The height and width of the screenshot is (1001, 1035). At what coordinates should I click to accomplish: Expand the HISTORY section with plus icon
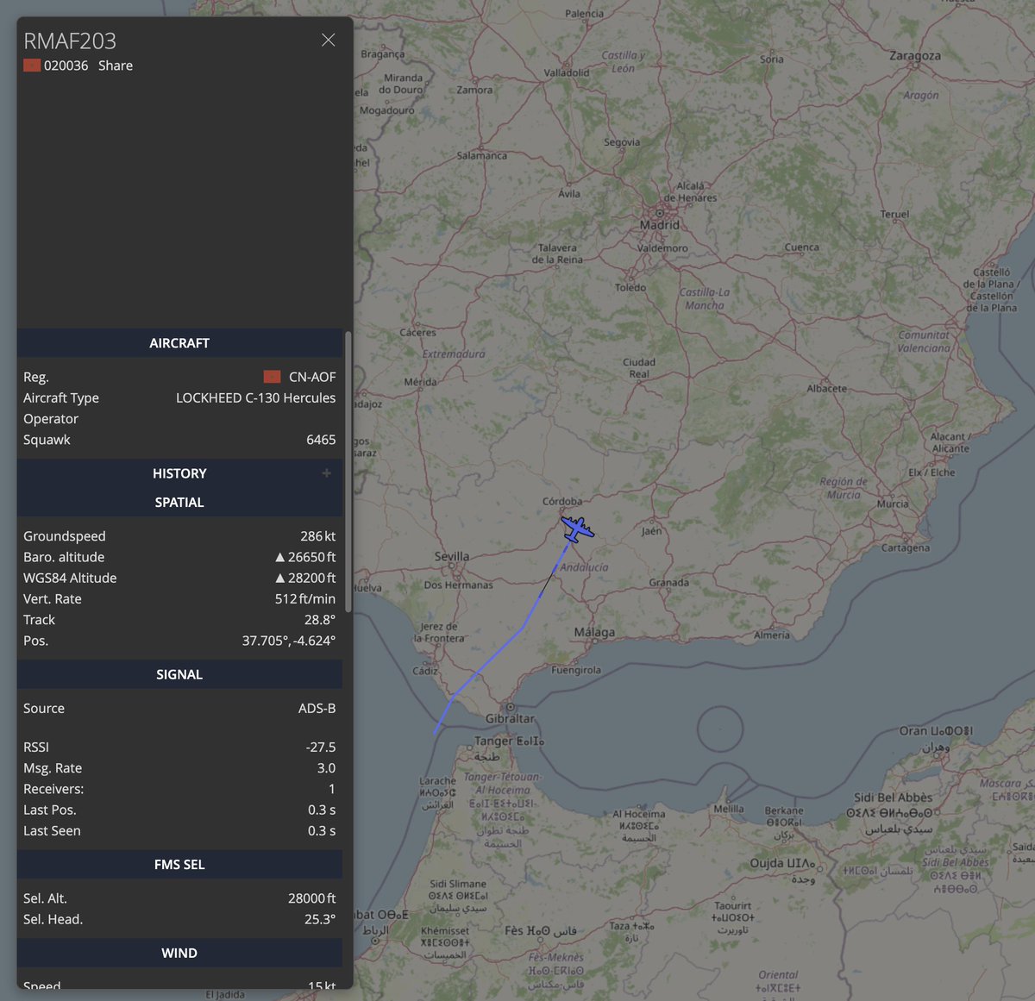(327, 473)
